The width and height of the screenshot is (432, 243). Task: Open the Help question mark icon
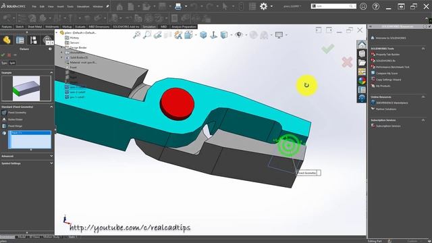coord(376,6)
